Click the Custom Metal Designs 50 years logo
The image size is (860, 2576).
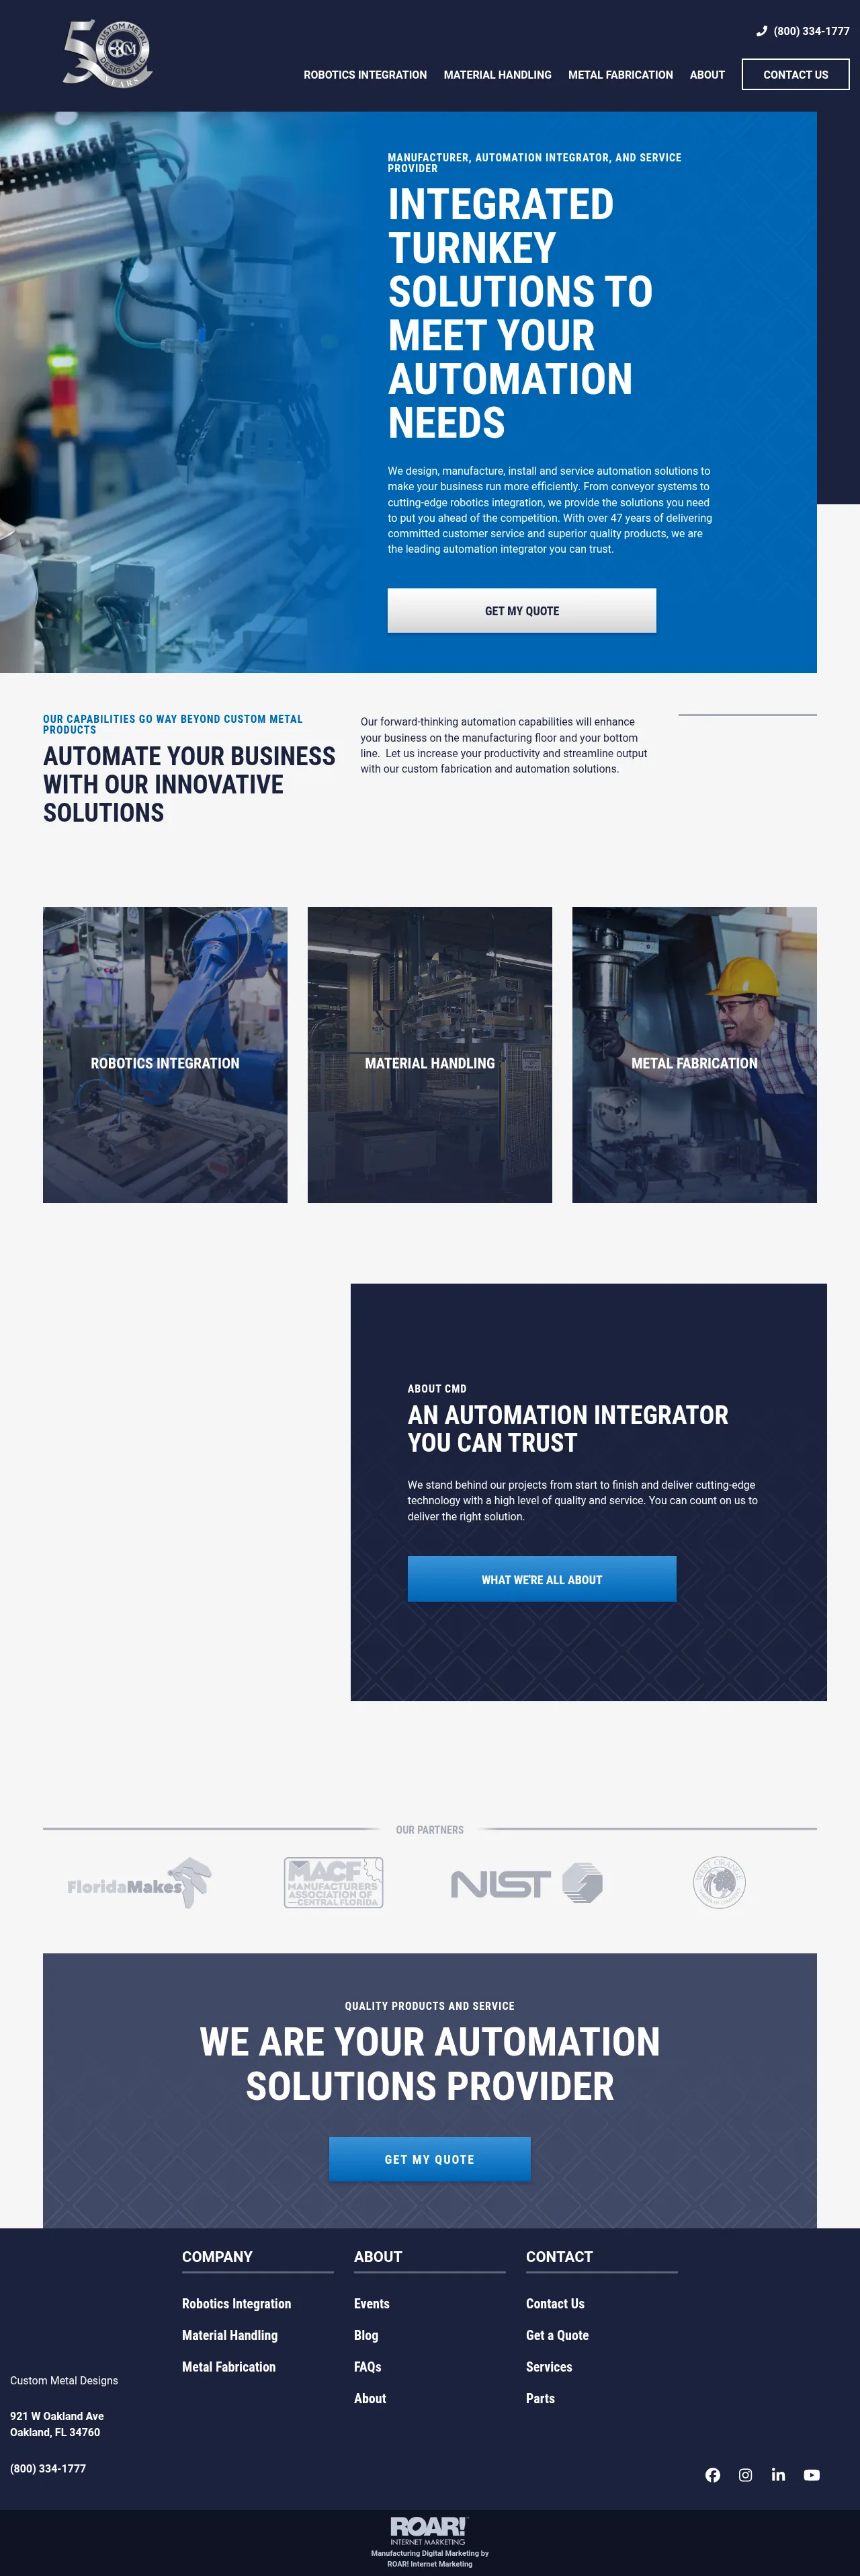(x=108, y=53)
